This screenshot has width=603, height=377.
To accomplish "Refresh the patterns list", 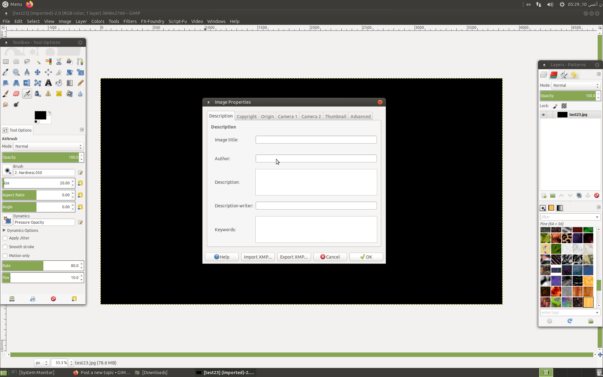I will tap(570, 321).
